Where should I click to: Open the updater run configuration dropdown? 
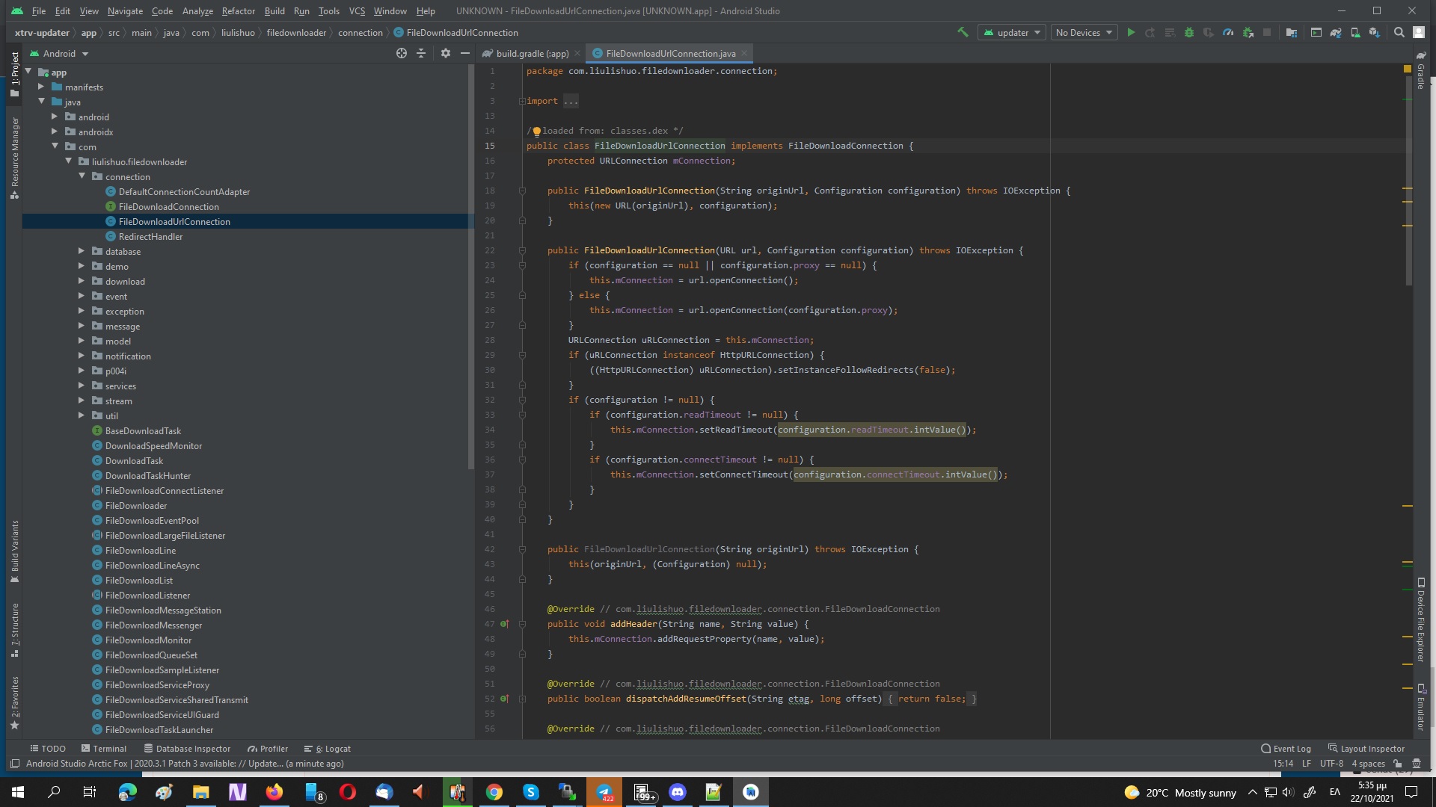[x=1013, y=32]
